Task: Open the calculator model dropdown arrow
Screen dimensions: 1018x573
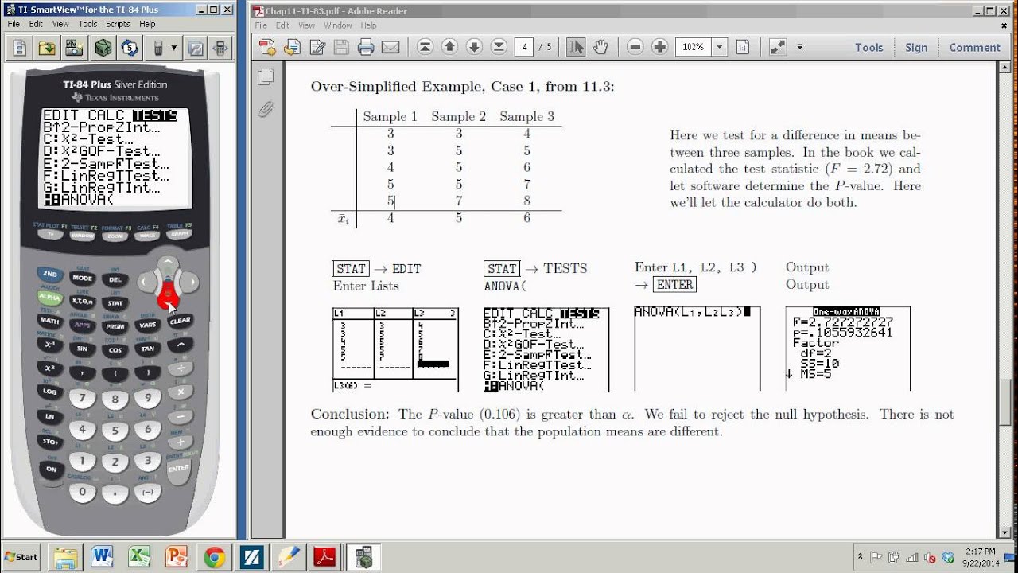Action: (174, 48)
